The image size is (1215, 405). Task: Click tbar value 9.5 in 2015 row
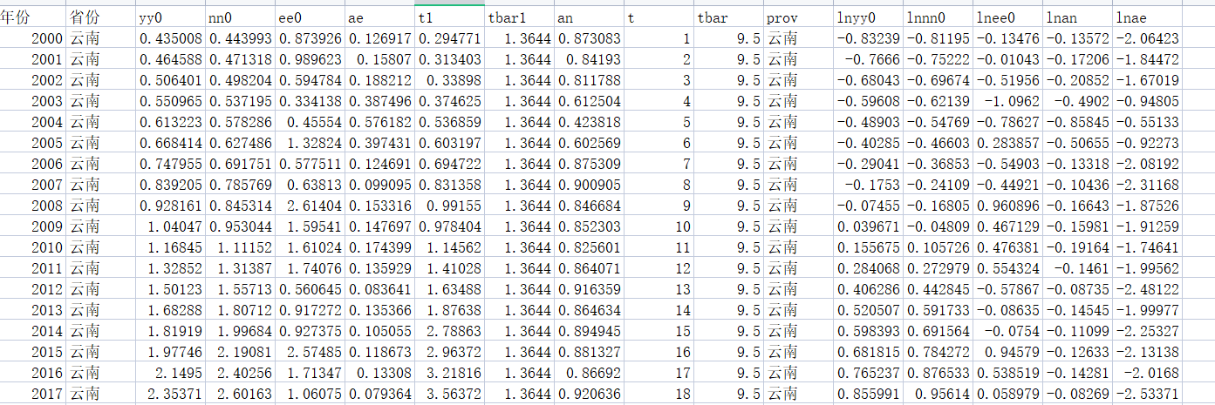(729, 352)
